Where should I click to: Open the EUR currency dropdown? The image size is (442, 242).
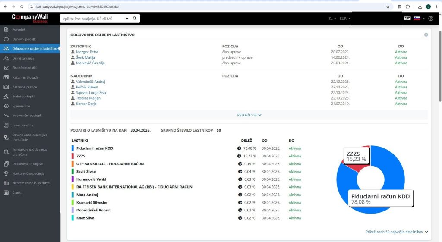[345, 19]
